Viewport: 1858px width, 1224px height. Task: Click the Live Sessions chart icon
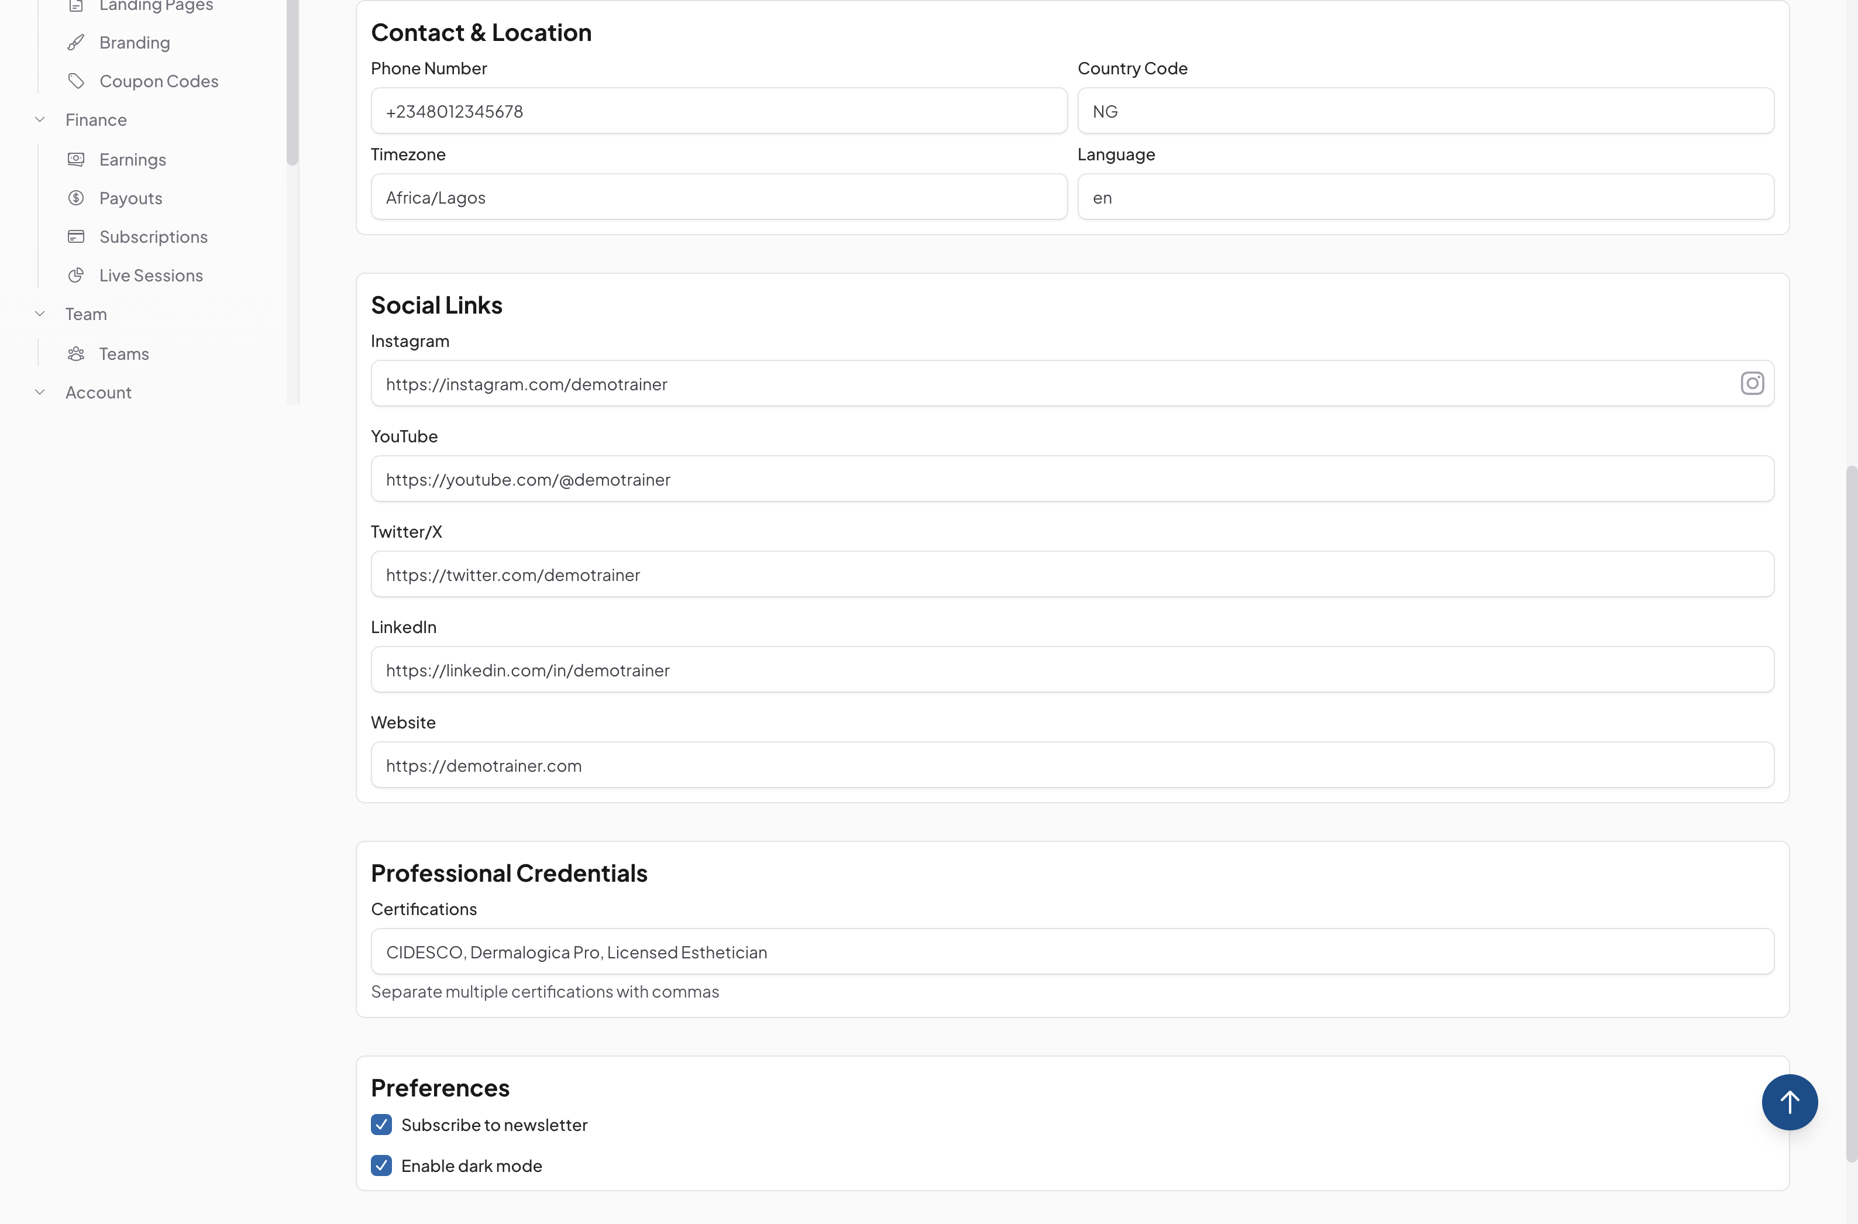pyautogui.click(x=75, y=275)
